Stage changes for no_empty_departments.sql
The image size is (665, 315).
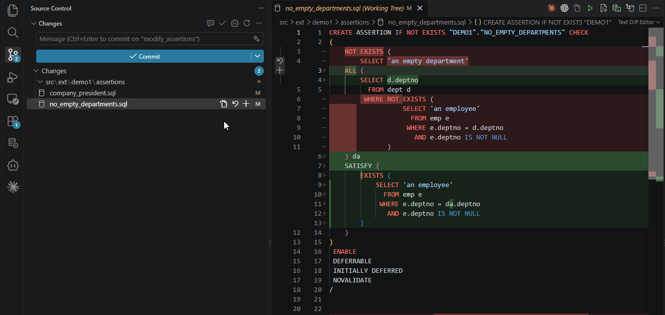(x=246, y=104)
